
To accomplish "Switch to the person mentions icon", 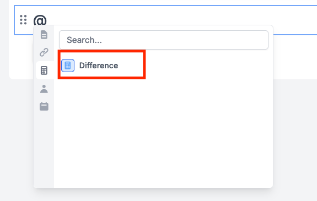I will point(44,89).
